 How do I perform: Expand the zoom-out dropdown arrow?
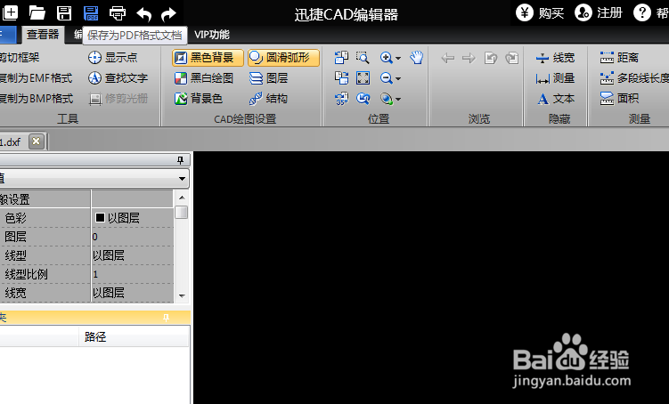(x=398, y=78)
